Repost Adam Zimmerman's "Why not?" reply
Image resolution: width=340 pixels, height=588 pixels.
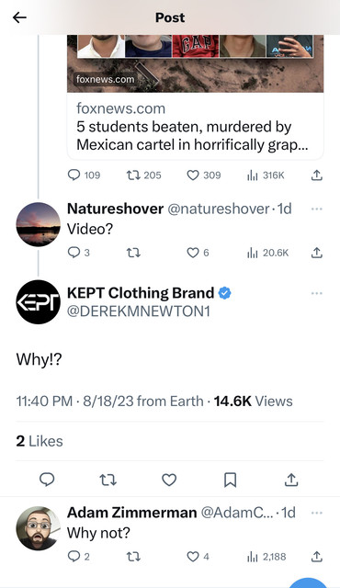pyautogui.click(x=133, y=557)
